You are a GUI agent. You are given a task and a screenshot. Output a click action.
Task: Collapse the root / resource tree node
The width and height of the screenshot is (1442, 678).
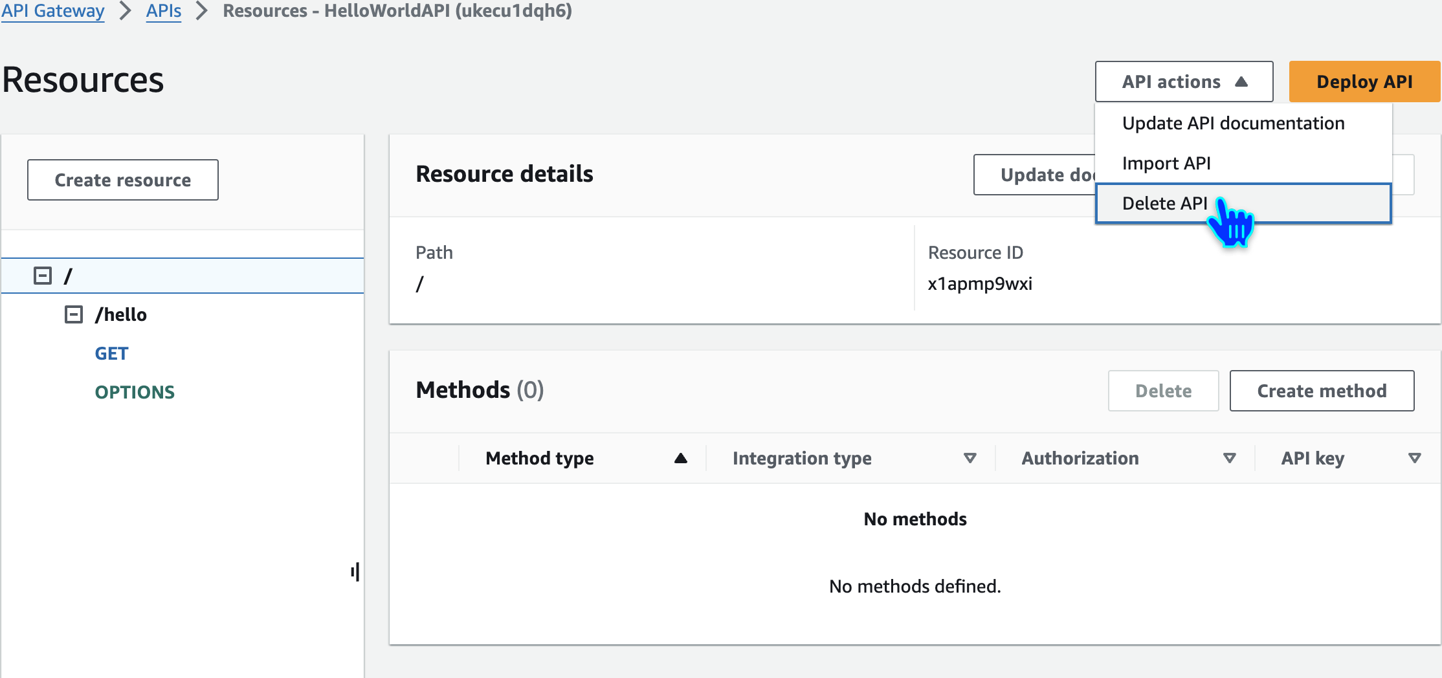43,276
